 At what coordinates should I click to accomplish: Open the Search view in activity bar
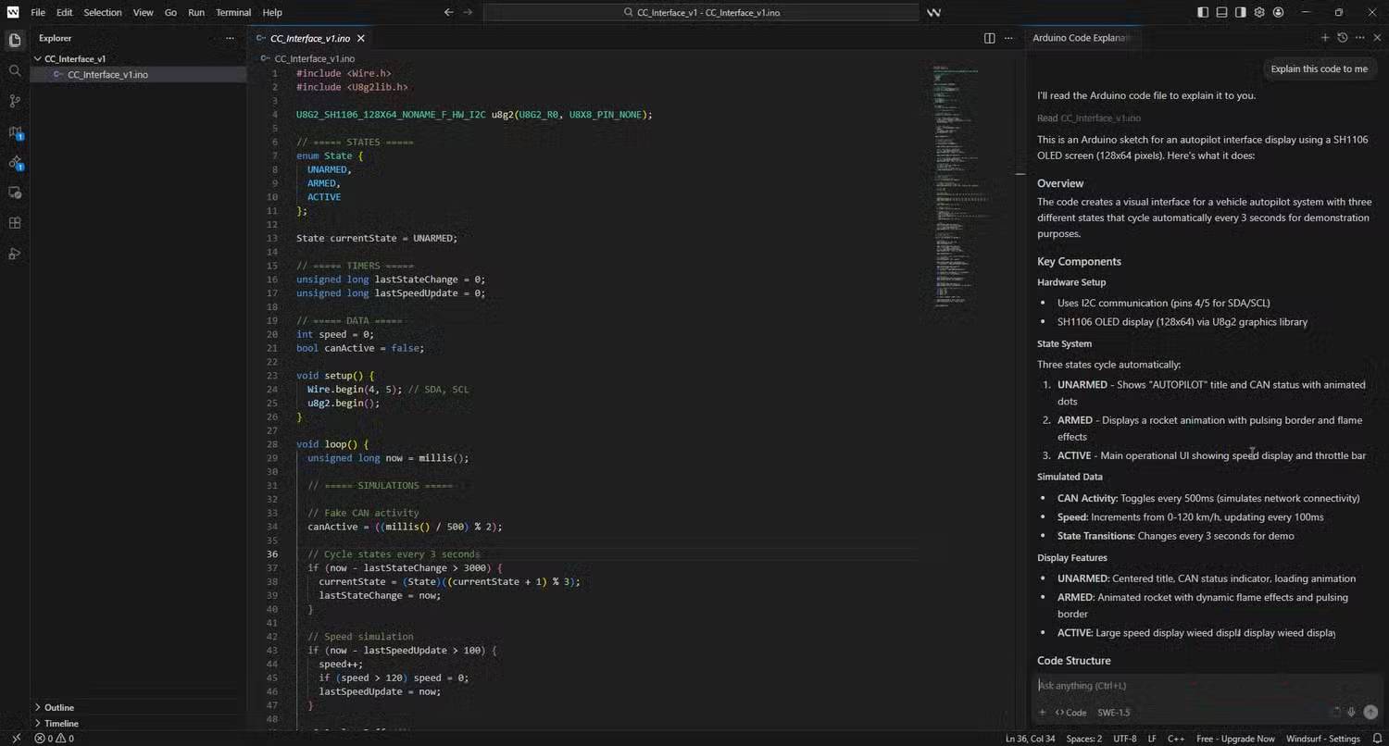tap(14, 70)
